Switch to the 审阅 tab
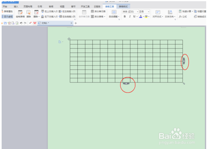Viewport: 207px width, 149px height. (51, 7)
